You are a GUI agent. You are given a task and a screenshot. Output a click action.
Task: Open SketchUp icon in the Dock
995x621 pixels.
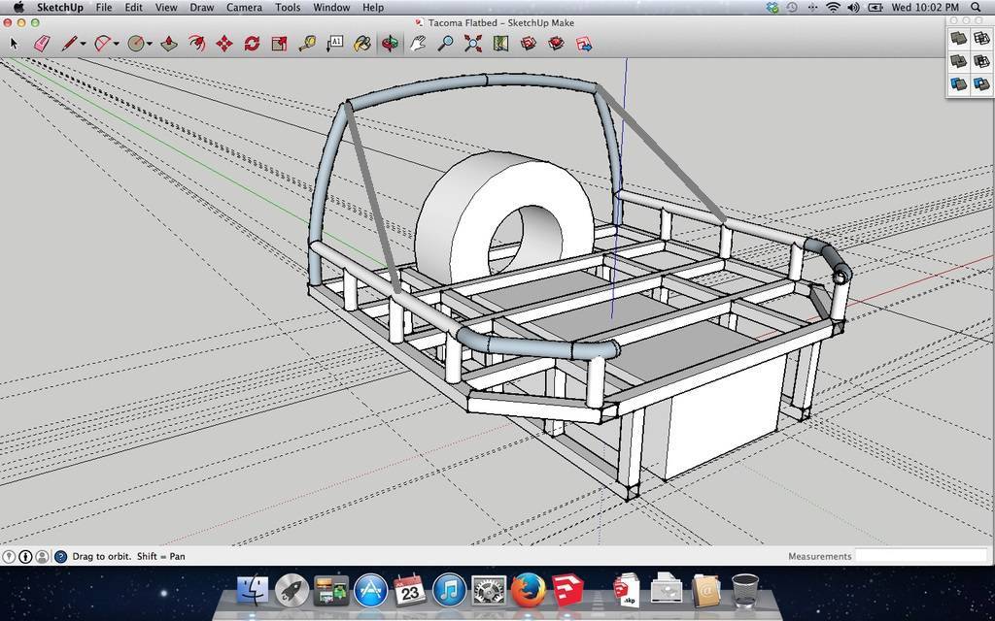[567, 591]
